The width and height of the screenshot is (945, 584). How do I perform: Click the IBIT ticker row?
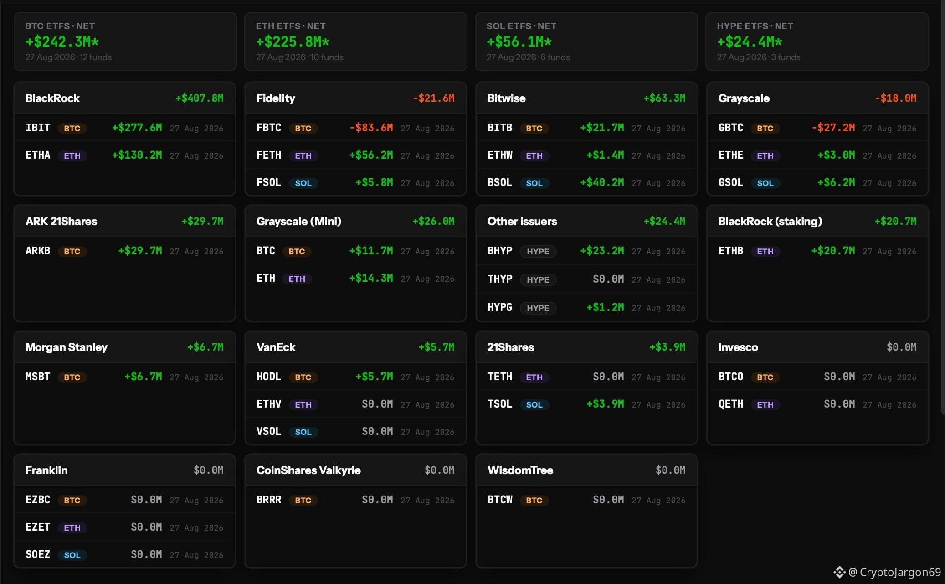click(x=124, y=128)
